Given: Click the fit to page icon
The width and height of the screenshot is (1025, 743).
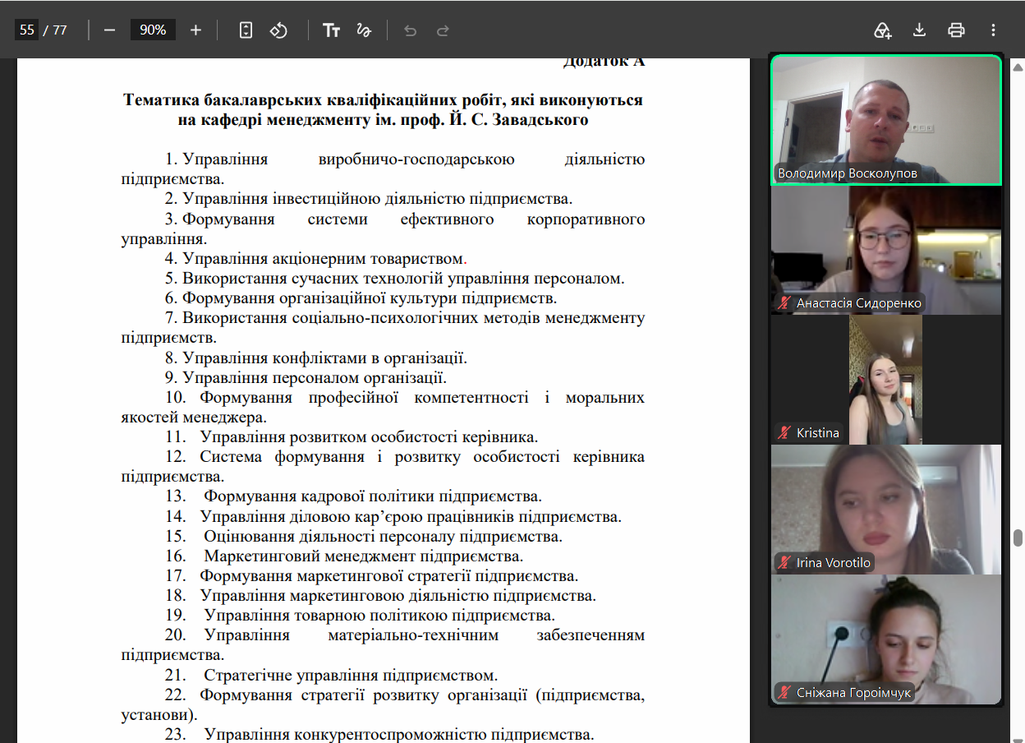Looking at the screenshot, I should (246, 30).
